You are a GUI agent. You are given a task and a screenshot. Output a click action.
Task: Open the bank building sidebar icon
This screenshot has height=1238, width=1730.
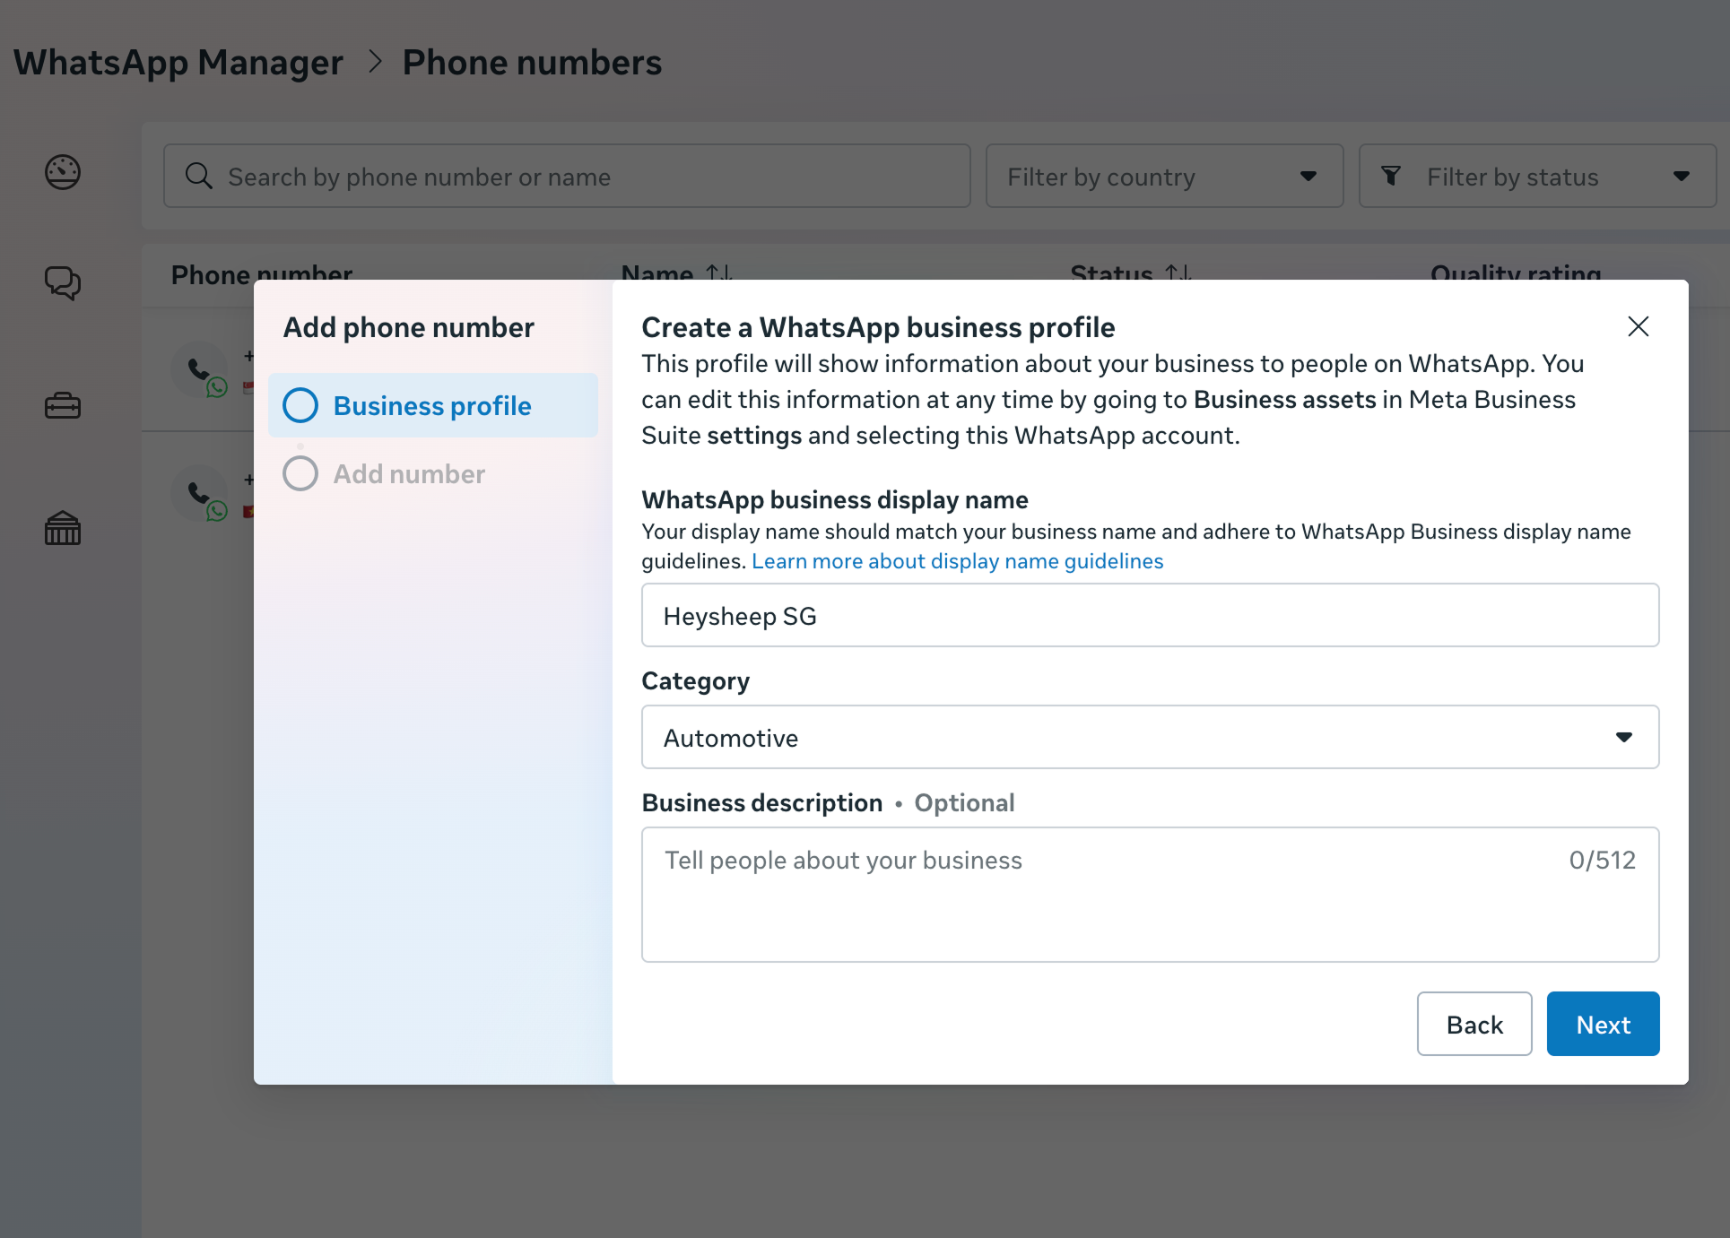63,529
